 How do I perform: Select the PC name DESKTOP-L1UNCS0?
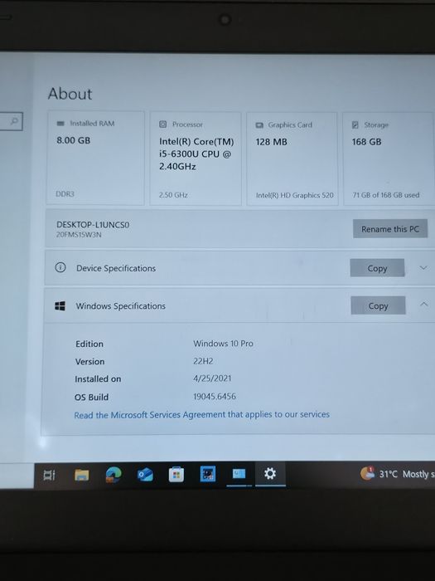coord(93,225)
